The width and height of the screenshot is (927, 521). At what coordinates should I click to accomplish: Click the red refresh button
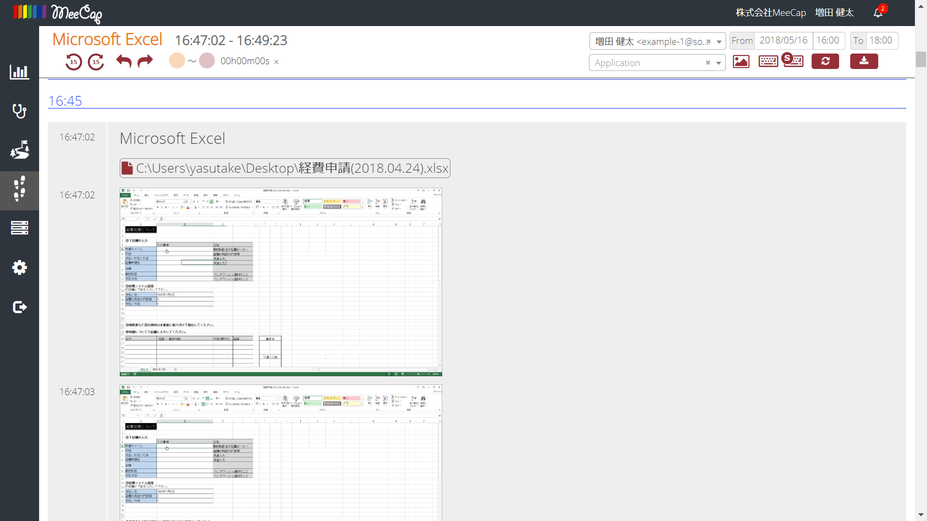825,61
